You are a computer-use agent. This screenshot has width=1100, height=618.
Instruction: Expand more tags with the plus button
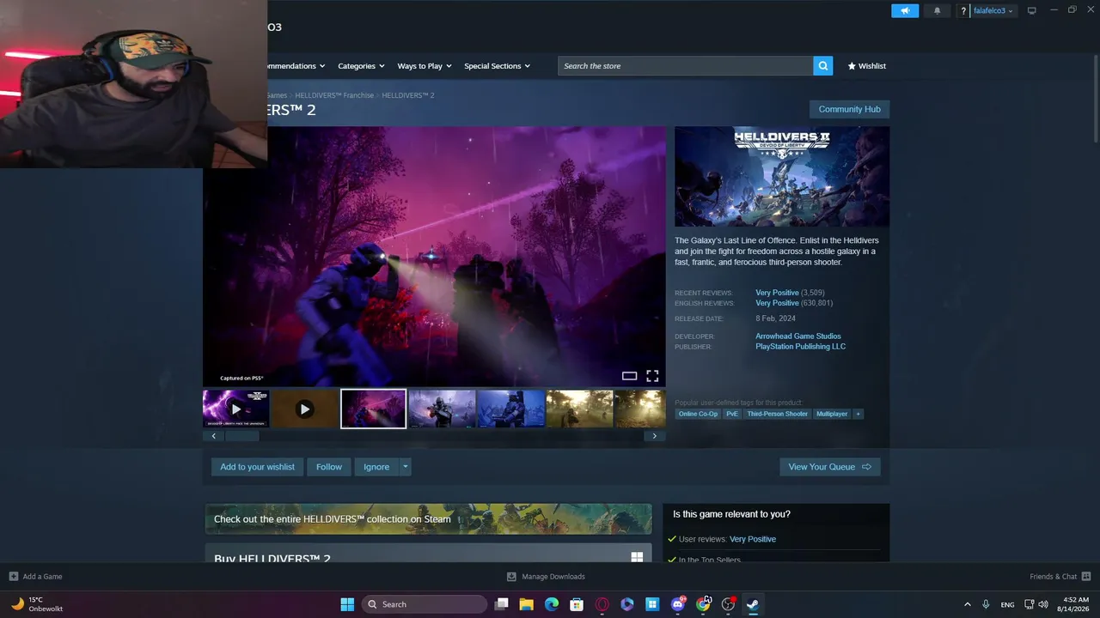pyautogui.click(x=858, y=414)
